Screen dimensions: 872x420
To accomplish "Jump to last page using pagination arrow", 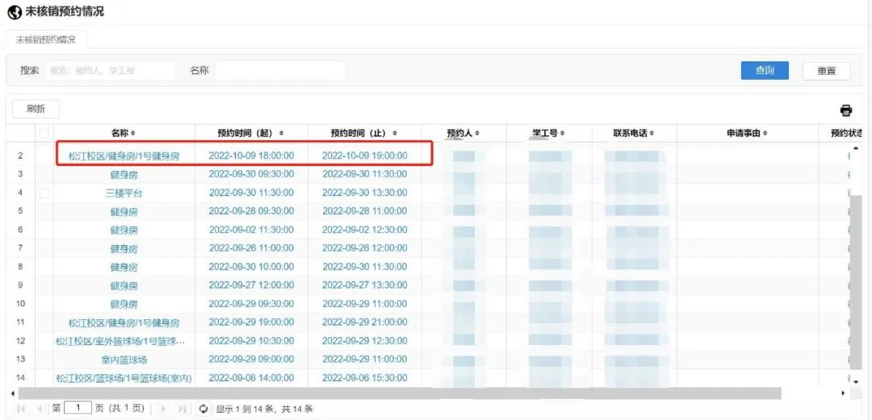I will coord(182,409).
